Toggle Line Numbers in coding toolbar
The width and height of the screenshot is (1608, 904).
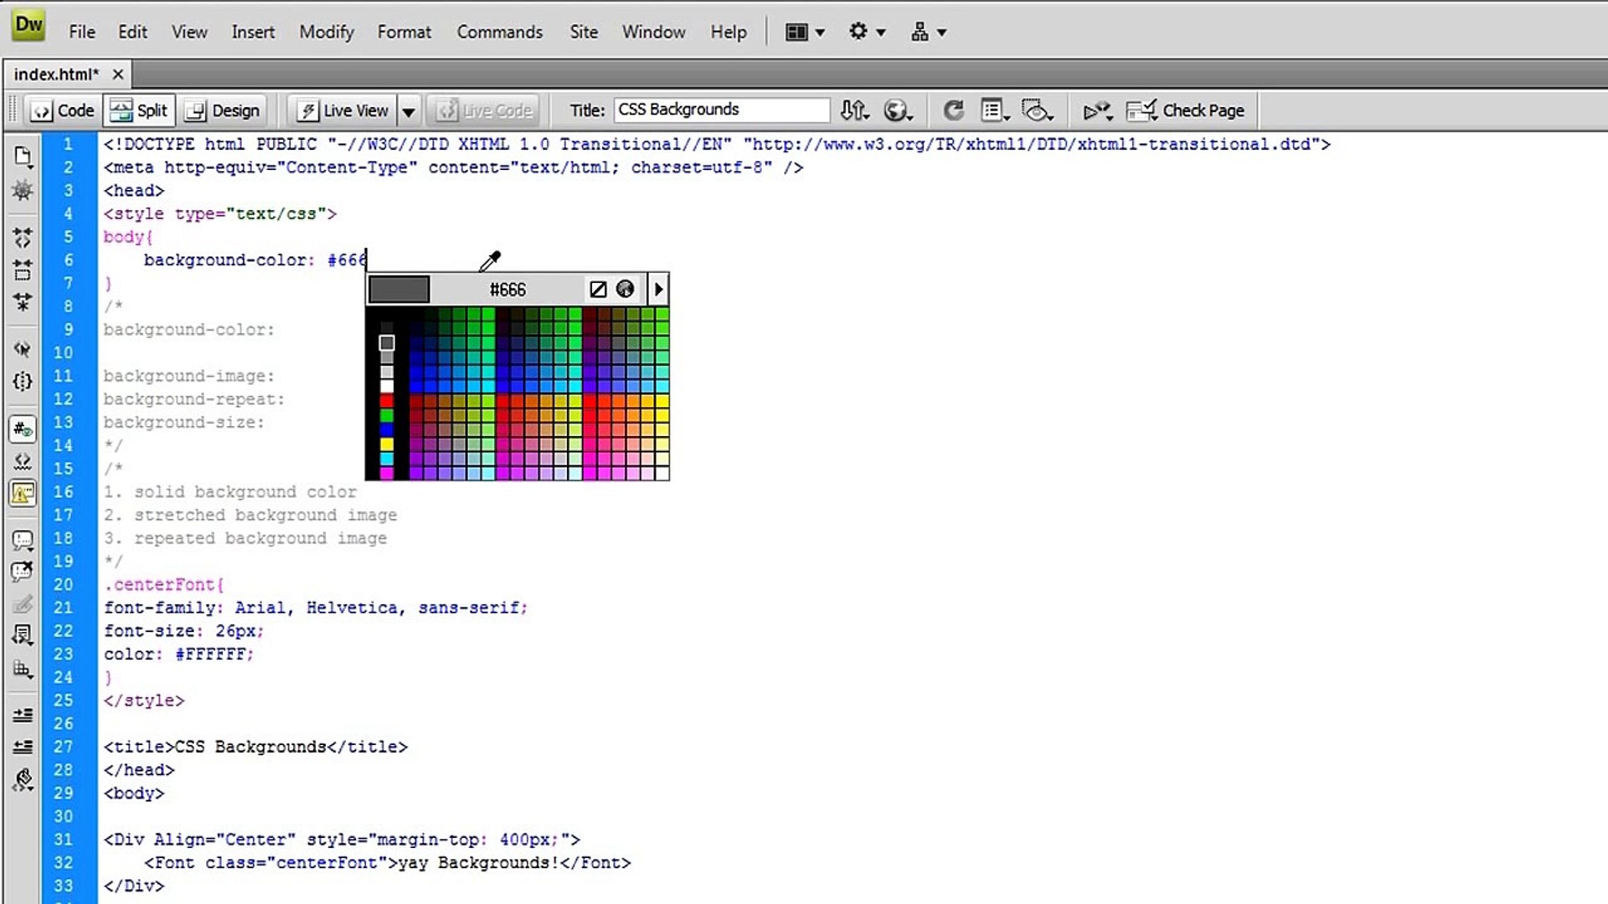click(x=23, y=429)
